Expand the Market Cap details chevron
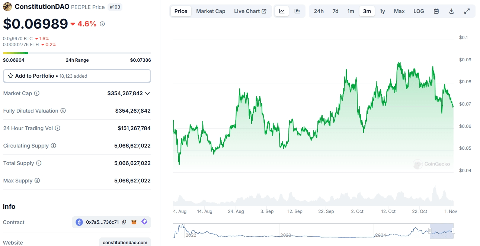Viewport: 480px width, 246px height. point(148,93)
